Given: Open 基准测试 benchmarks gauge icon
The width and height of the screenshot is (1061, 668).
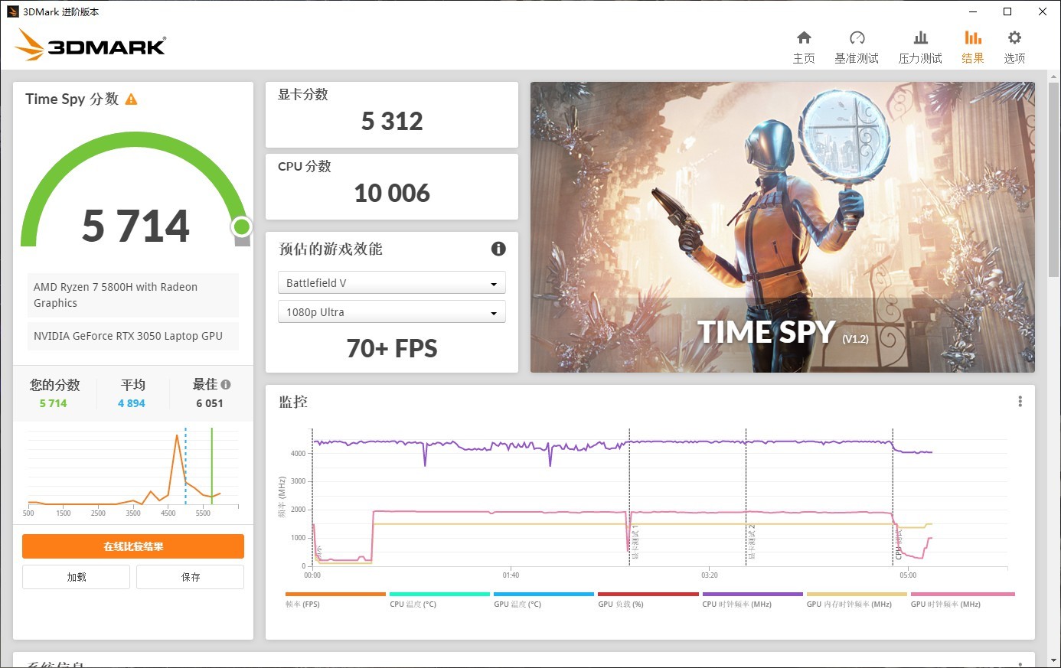Looking at the screenshot, I should click(857, 37).
